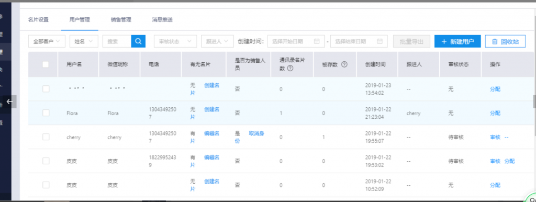
Task: Collapse sidebar with the left arrow button
Action: [9, 102]
